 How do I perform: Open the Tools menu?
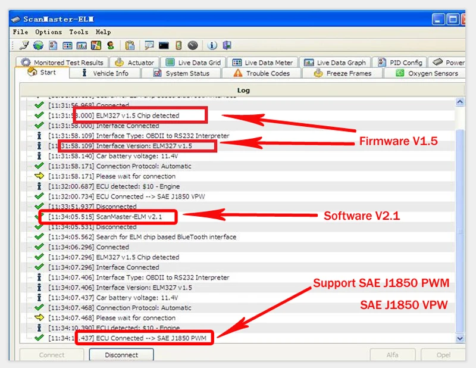coord(79,32)
